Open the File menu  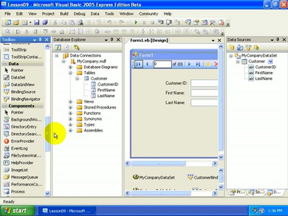pyautogui.click(x=7, y=14)
